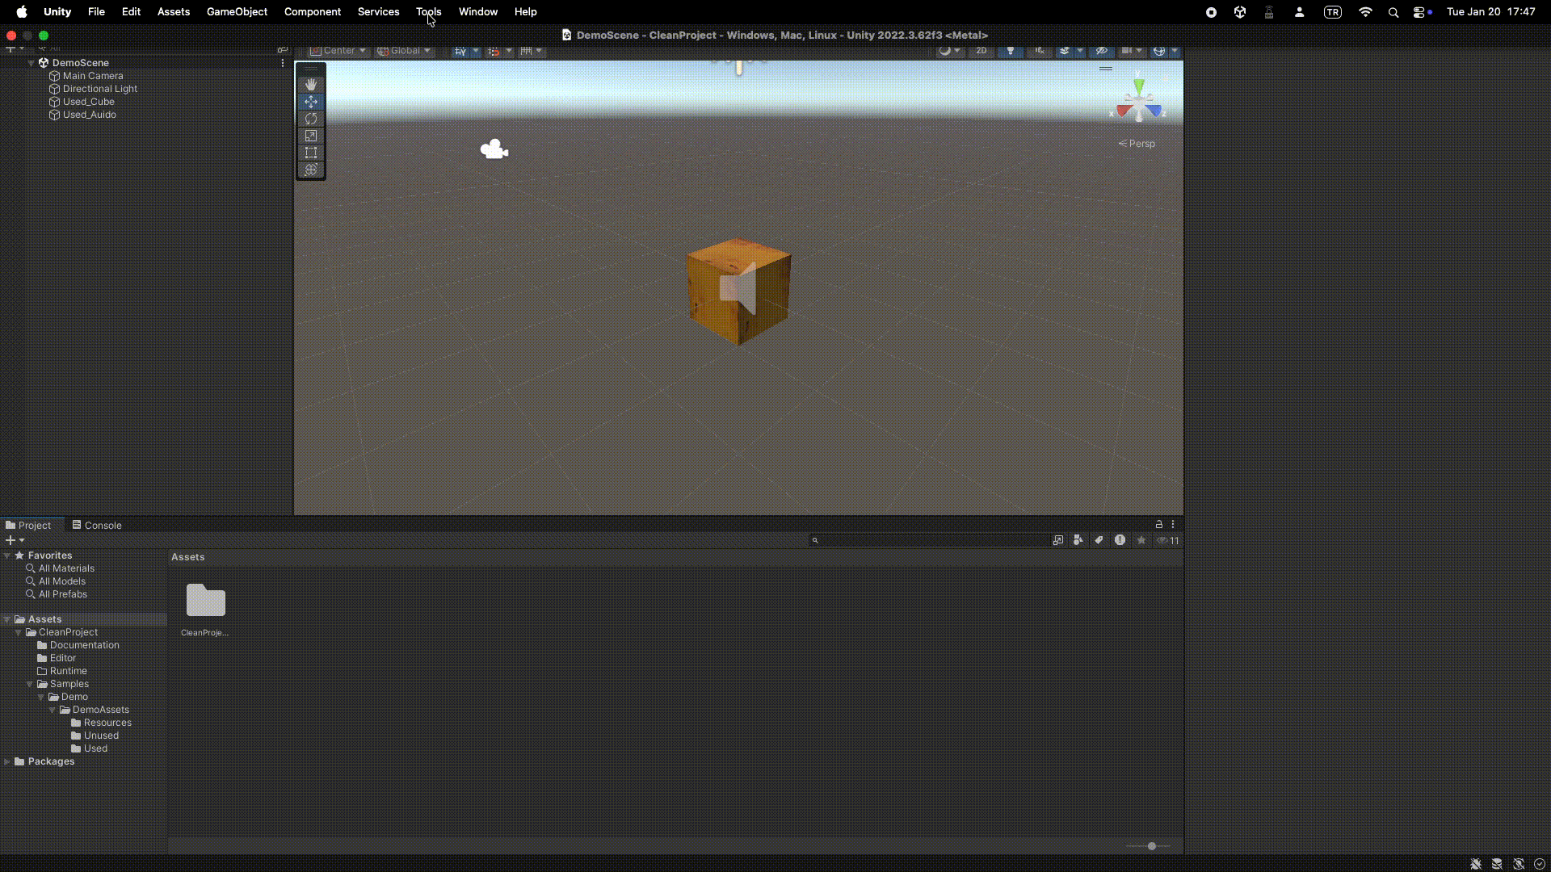Select the Rotate tool

311,119
